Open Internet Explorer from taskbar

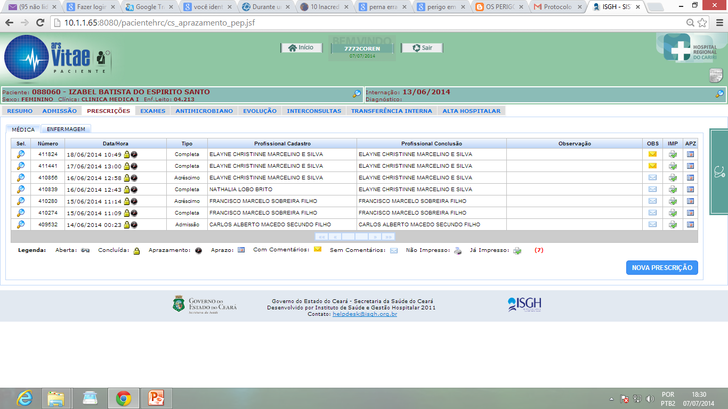pyautogui.click(x=25, y=398)
